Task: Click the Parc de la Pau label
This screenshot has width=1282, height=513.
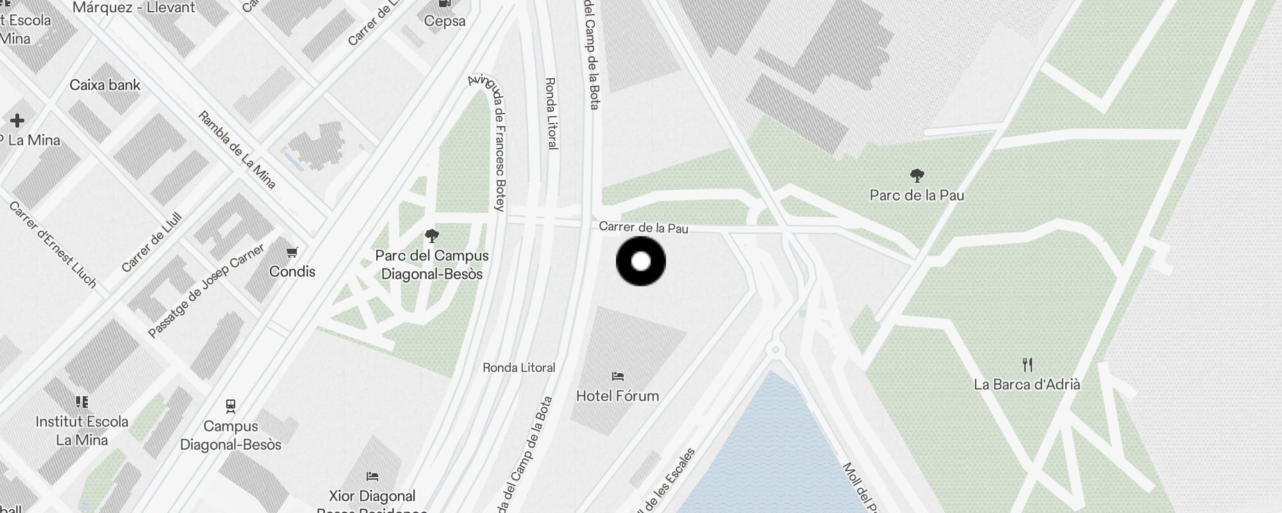Action: pyautogui.click(x=917, y=195)
